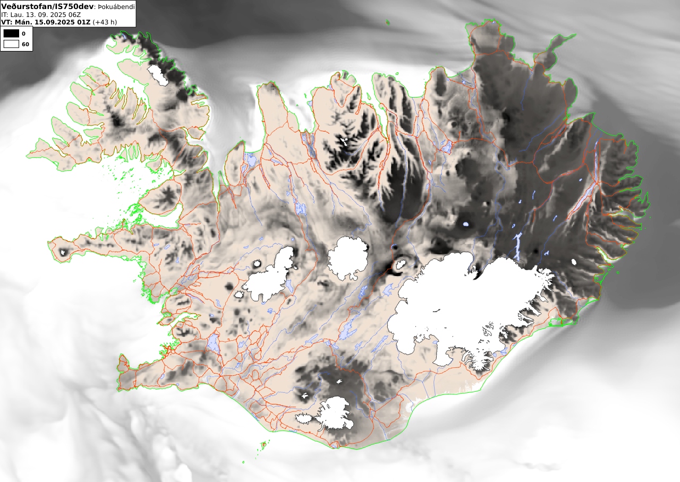Viewport: 680px width, 482px height.
Task: Click the legend value '60'
Action: point(25,45)
